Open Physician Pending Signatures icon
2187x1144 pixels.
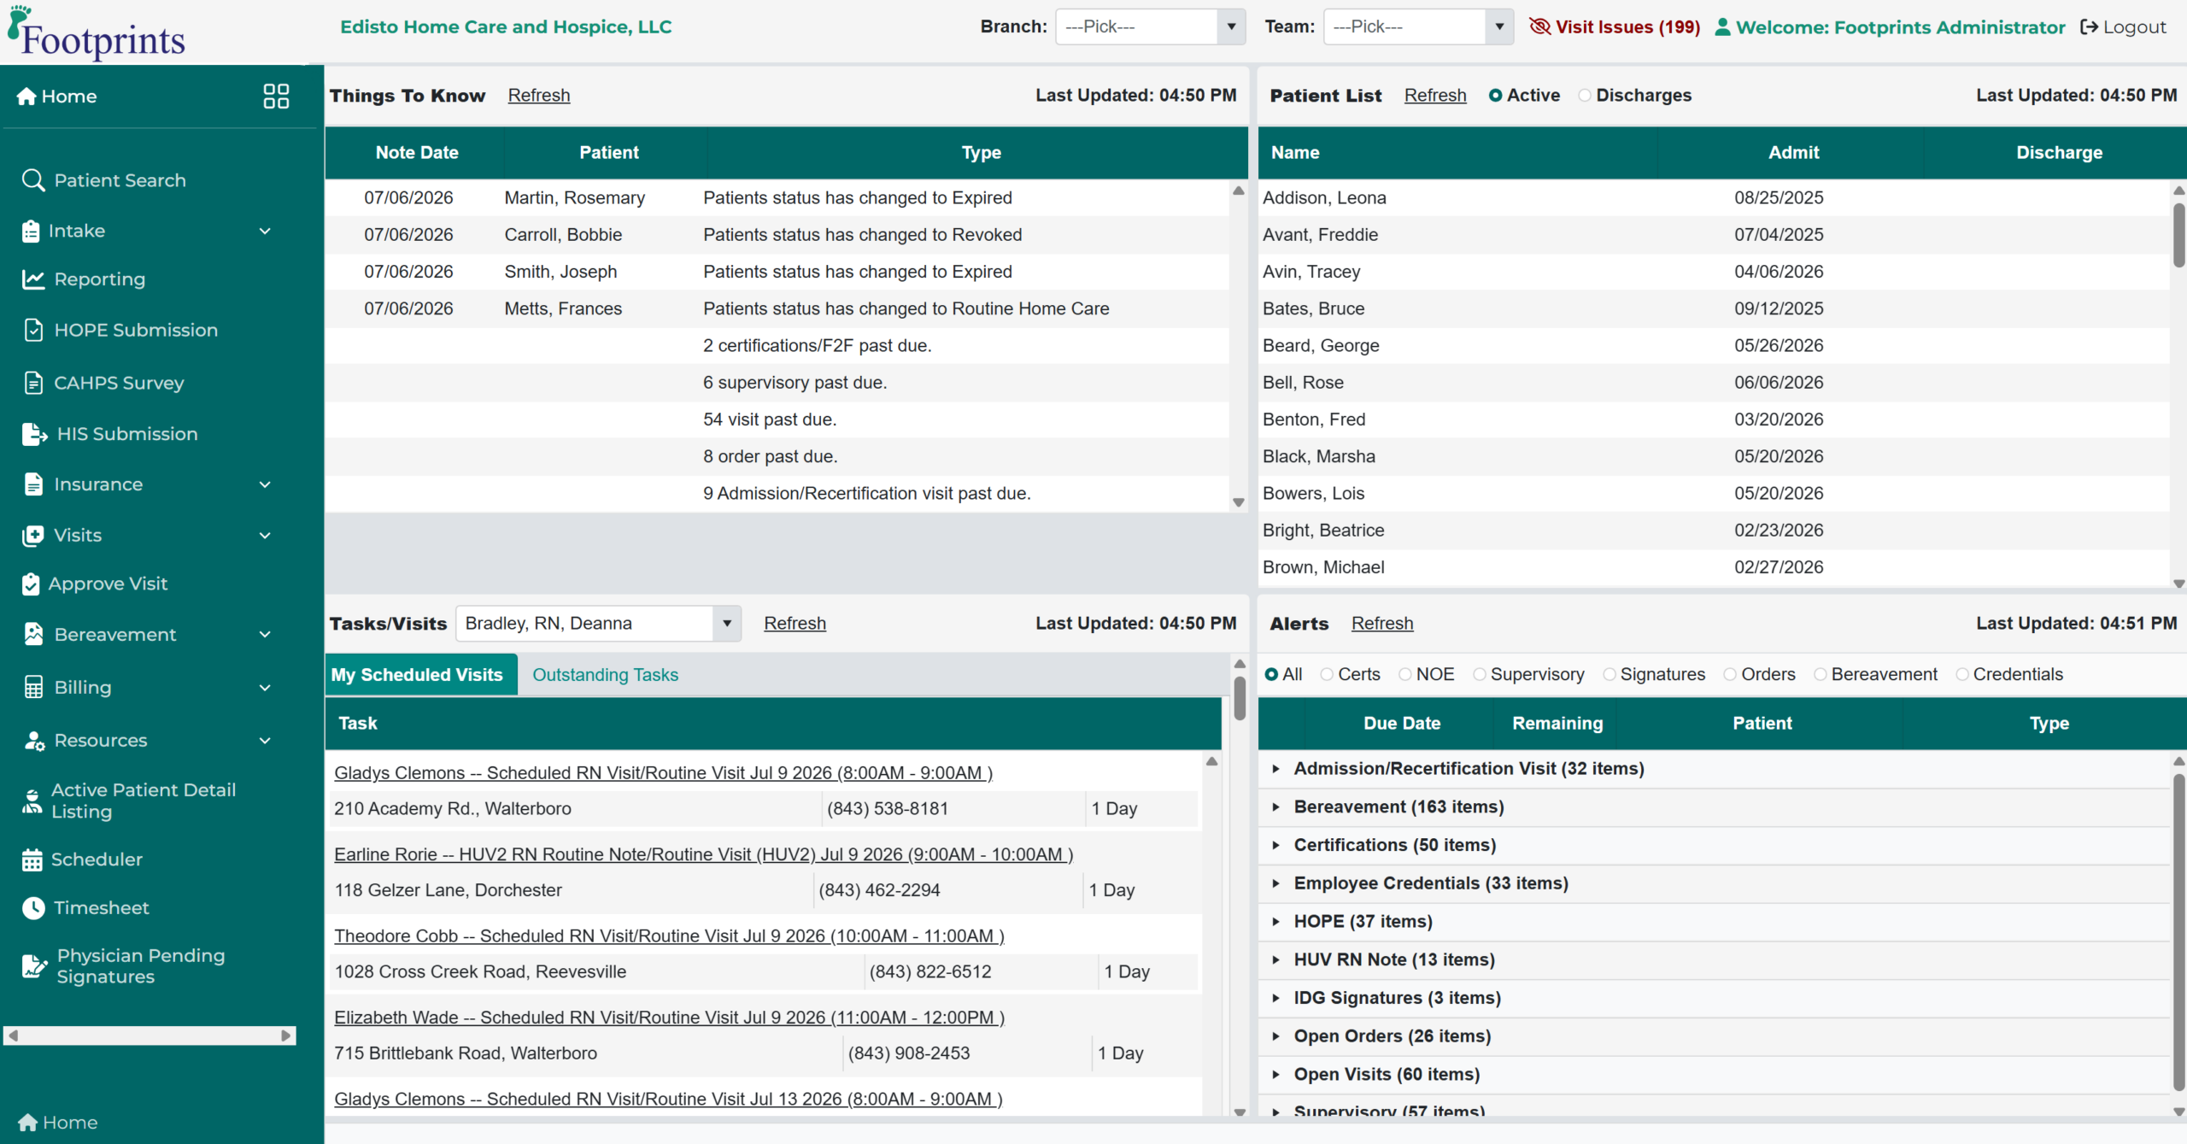pos(34,965)
